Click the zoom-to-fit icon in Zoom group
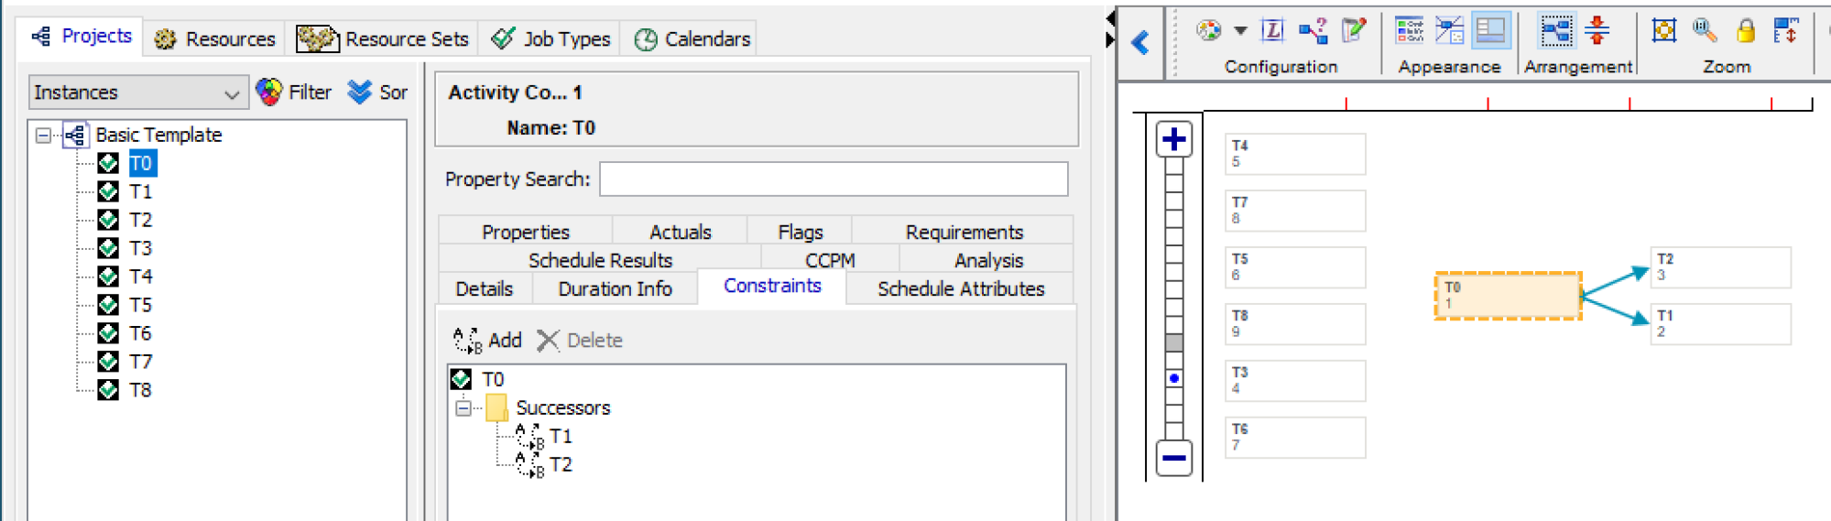 pos(1663,31)
